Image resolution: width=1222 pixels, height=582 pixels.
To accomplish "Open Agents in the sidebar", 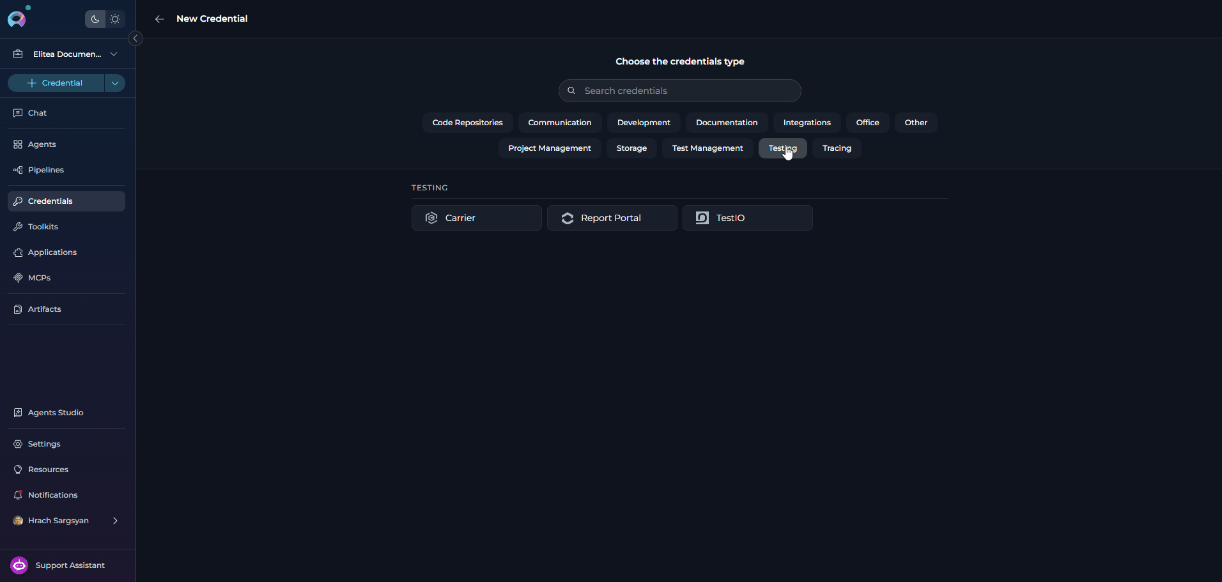I will [66, 144].
